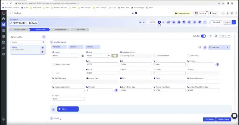Switch to Made Materials step

click(60, 30)
